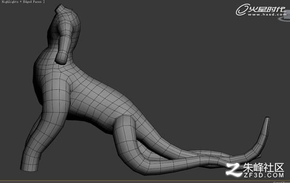Click the ViewCube at the viewport corner

[287, 15]
